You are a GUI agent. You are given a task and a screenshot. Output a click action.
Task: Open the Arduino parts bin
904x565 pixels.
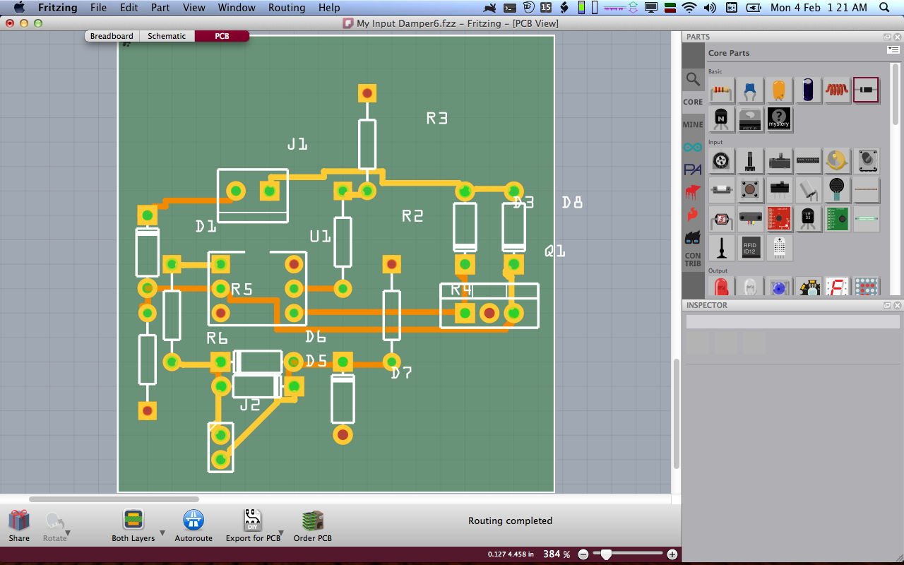(x=693, y=147)
